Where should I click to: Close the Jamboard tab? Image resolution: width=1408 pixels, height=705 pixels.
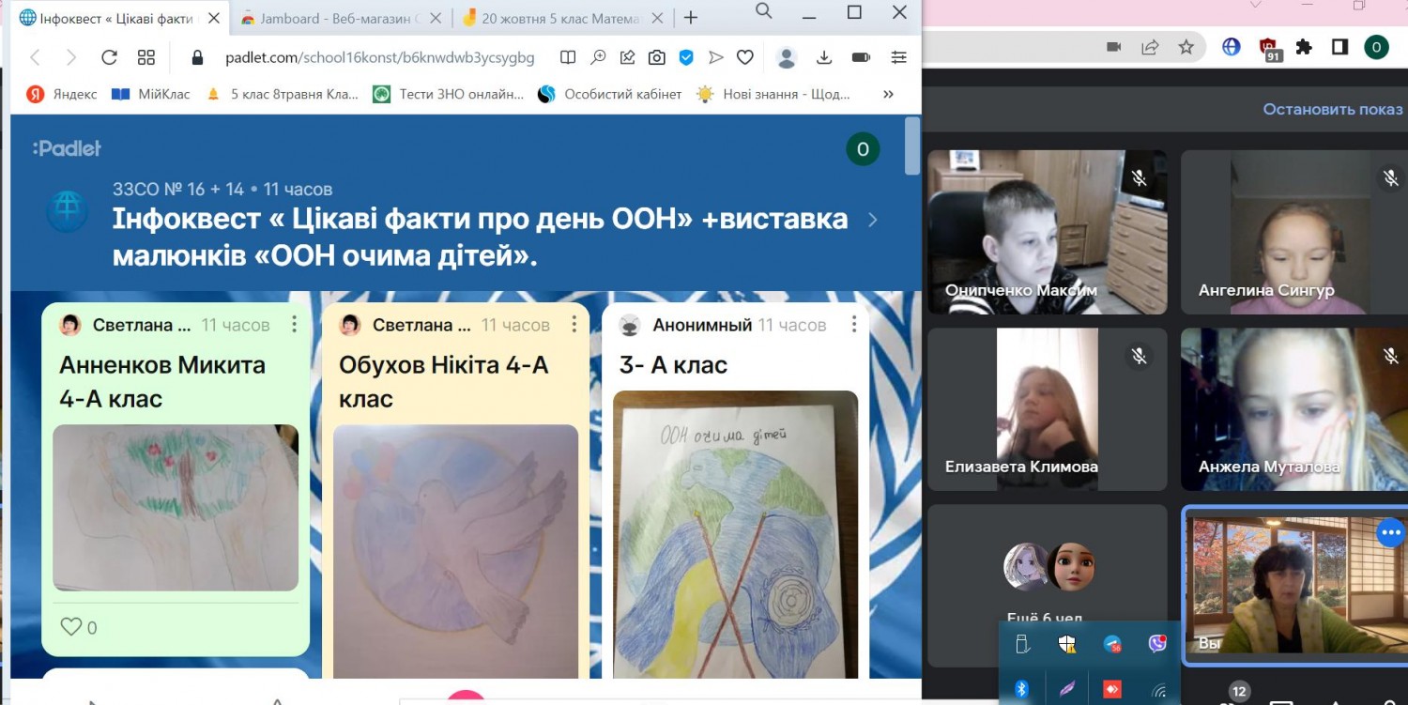437,18
